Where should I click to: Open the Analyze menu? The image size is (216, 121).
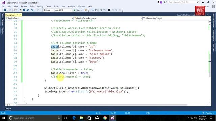click(x=71, y=6)
